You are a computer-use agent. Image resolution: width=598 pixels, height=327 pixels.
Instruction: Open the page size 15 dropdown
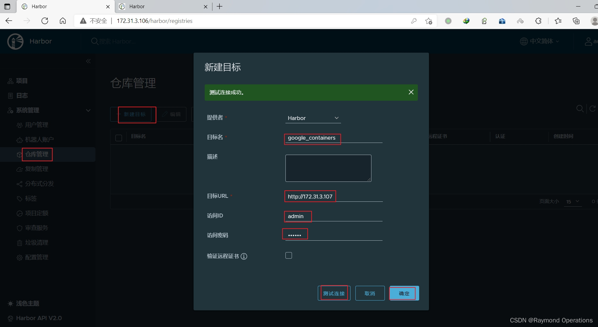[573, 201]
